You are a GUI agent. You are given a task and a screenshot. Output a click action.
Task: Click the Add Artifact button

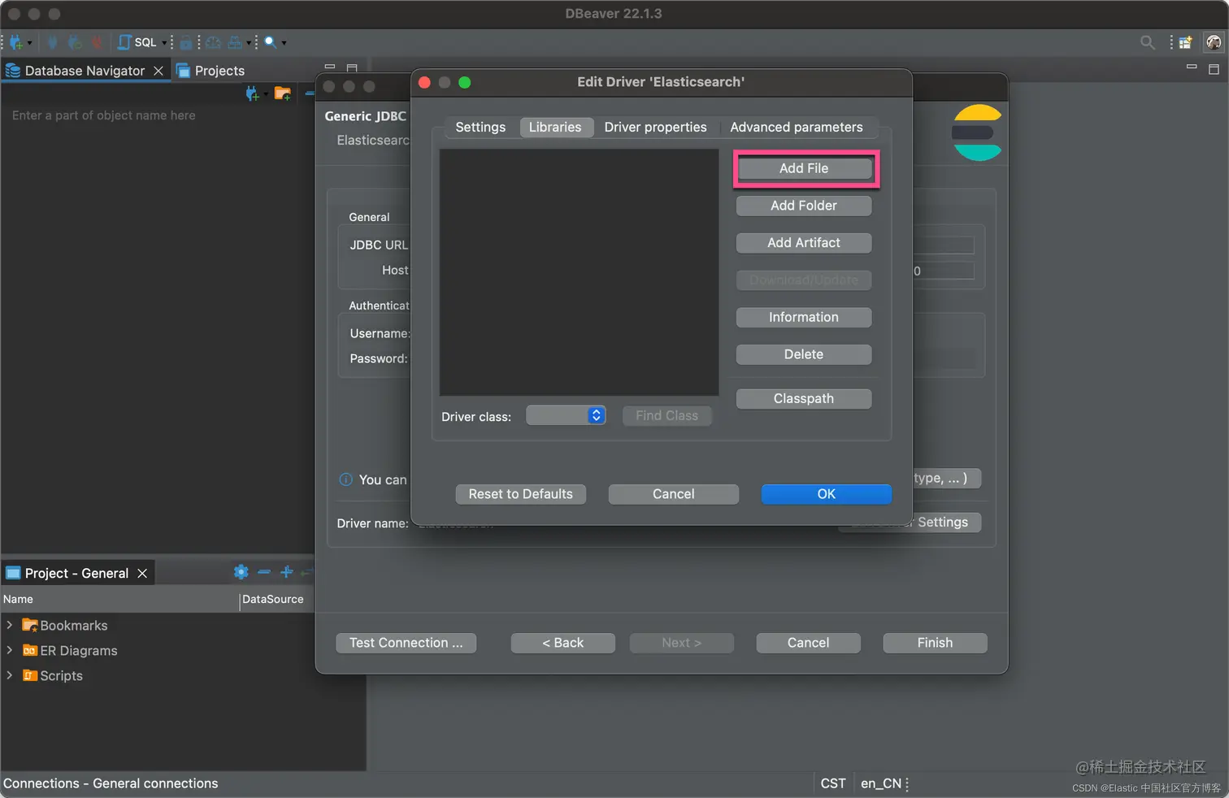click(x=804, y=243)
